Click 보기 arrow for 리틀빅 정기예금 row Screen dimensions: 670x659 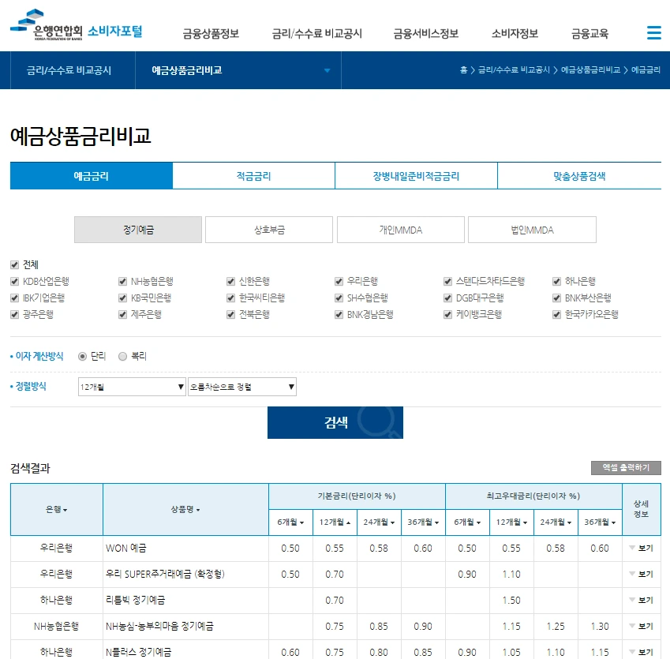tap(642, 600)
